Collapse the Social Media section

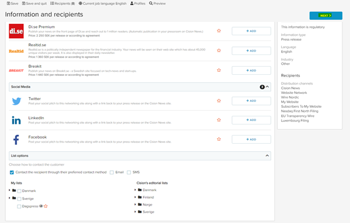(x=267, y=87)
